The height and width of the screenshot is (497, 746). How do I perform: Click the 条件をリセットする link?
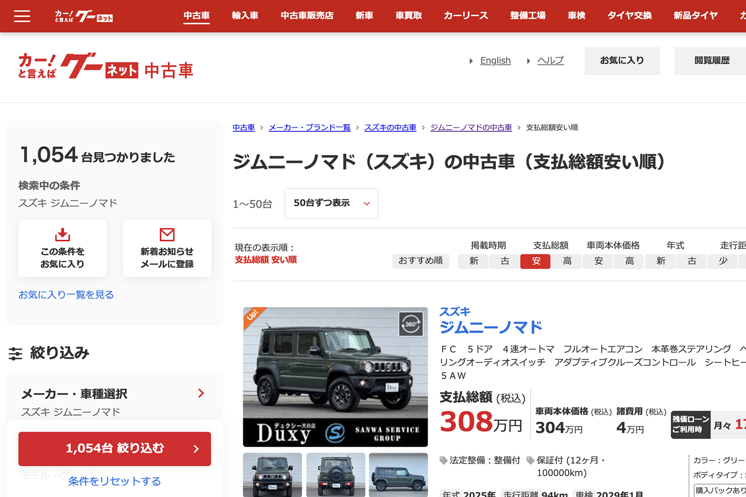(114, 481)
